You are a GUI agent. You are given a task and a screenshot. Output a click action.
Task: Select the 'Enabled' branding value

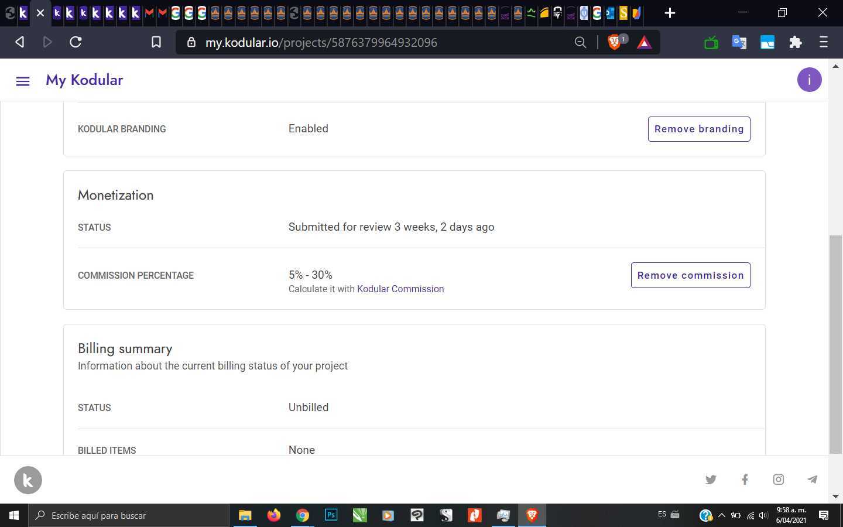tap(309, 129)
